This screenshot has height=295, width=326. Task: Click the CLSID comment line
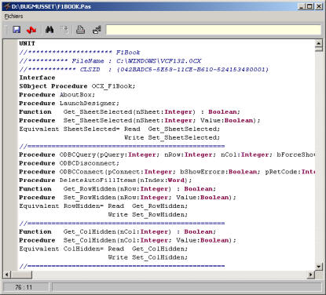click(144, 69)
